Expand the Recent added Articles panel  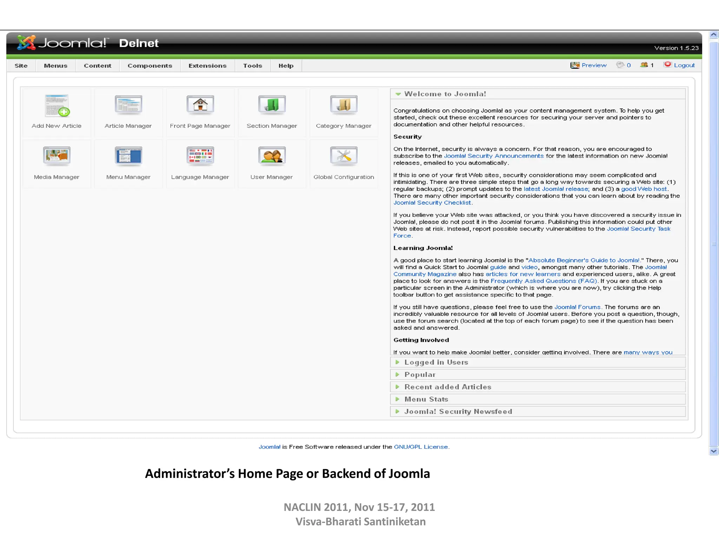coord(538,387)
